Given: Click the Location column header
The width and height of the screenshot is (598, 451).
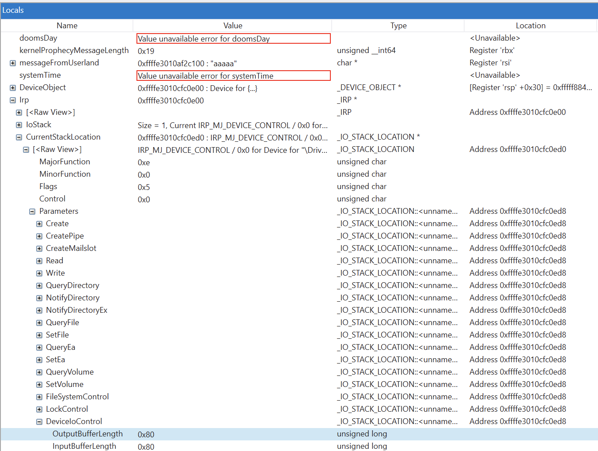Looking at the screenshot, I should [530, 26].
